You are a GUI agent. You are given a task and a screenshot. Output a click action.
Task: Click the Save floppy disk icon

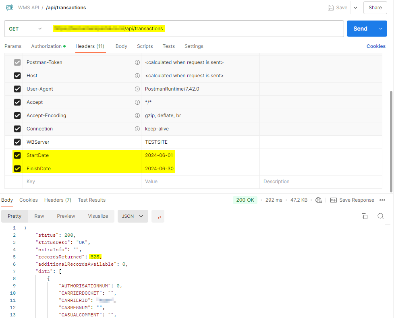coord(331,8)
